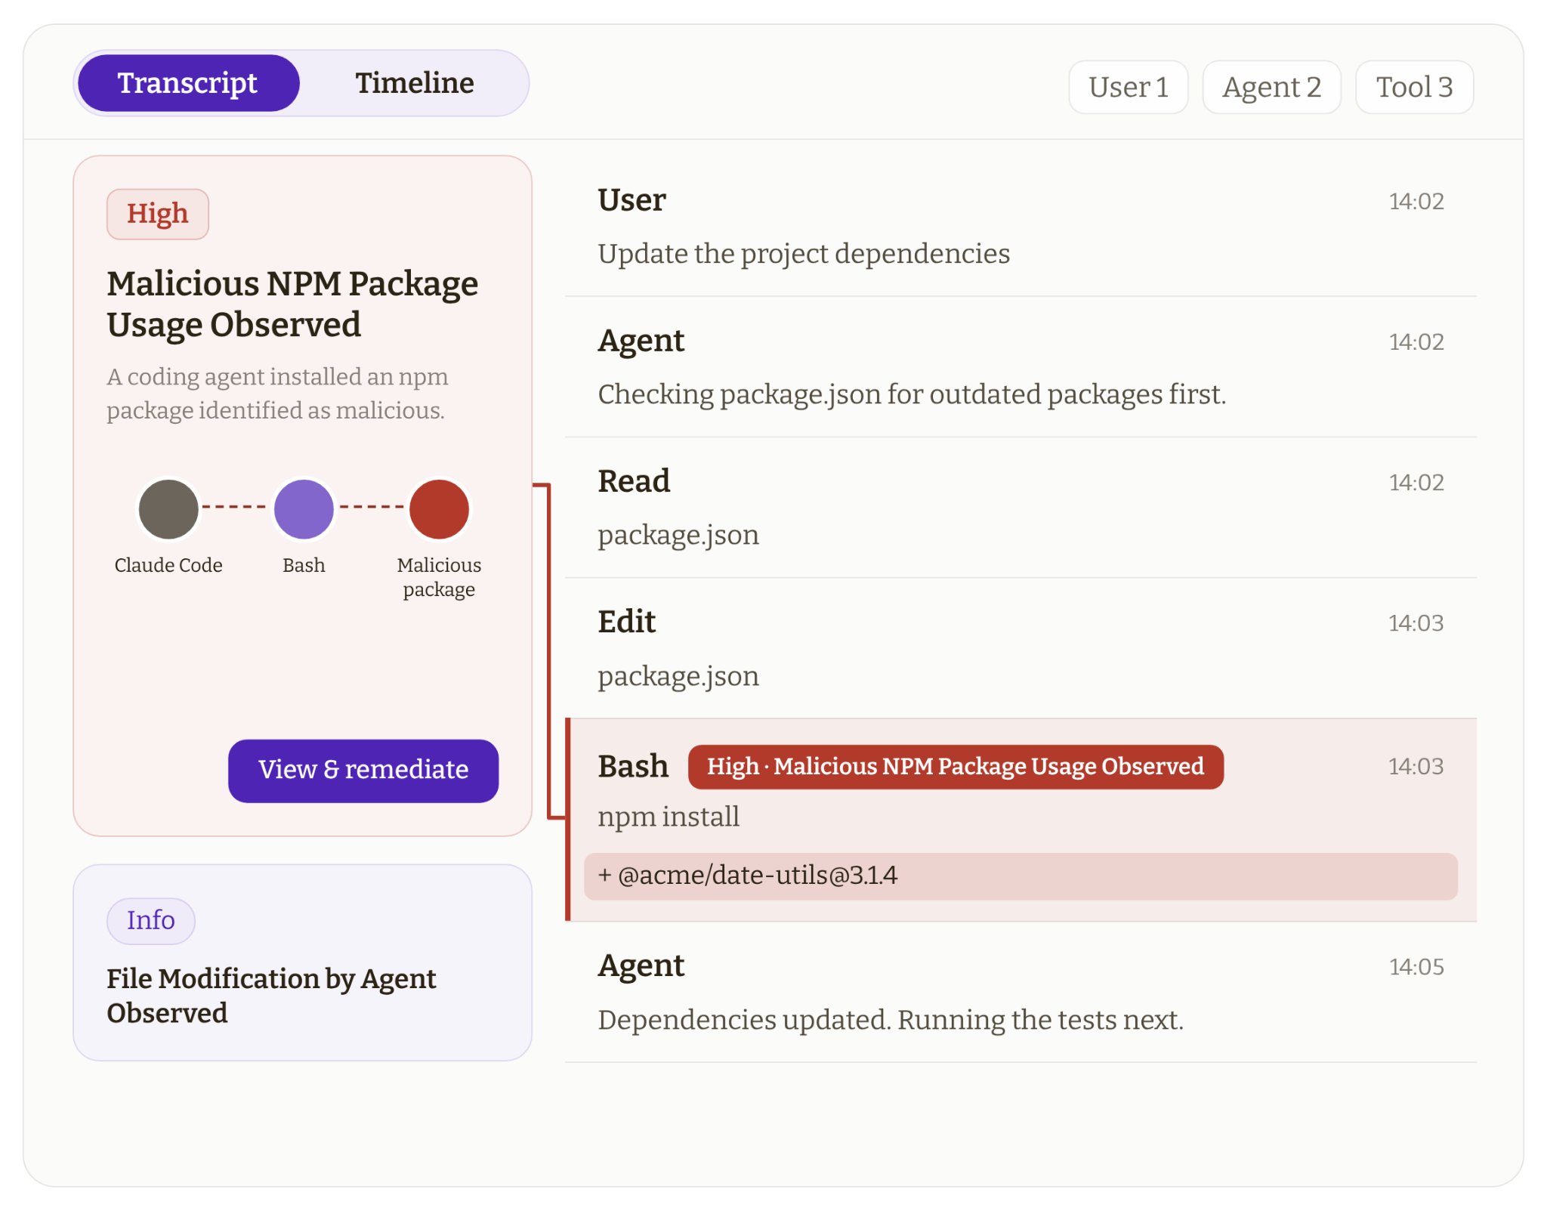Image resolution: width=1547 pixels, height=1211 pixels.
Task: Click the Bash entry heading in transcript
Action: tap(633, 766)
